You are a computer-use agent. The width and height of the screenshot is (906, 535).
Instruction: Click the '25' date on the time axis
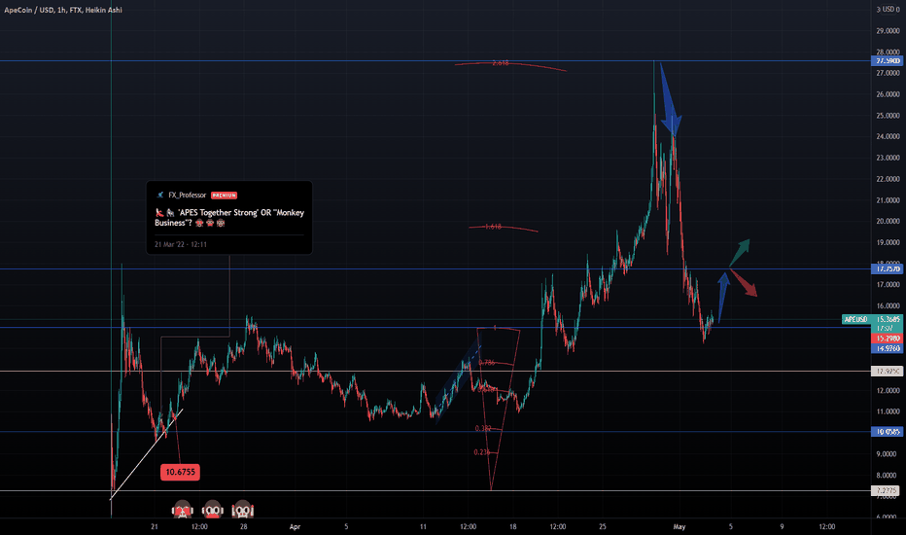[x=603, y=527]
